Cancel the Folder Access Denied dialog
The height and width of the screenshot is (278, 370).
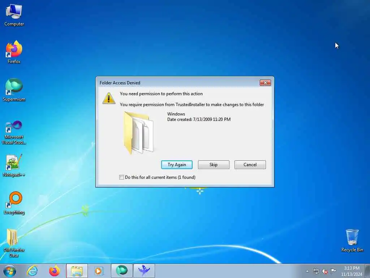tap(250, 165)
